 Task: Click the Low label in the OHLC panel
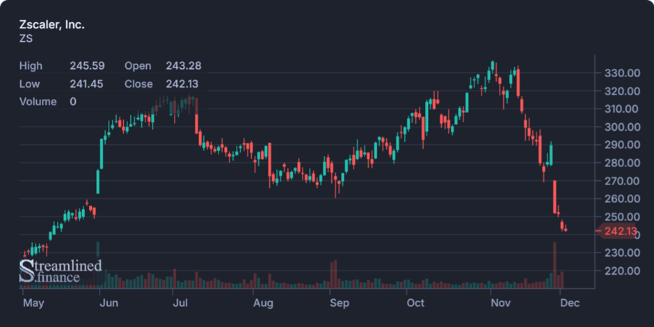point(30,83)
